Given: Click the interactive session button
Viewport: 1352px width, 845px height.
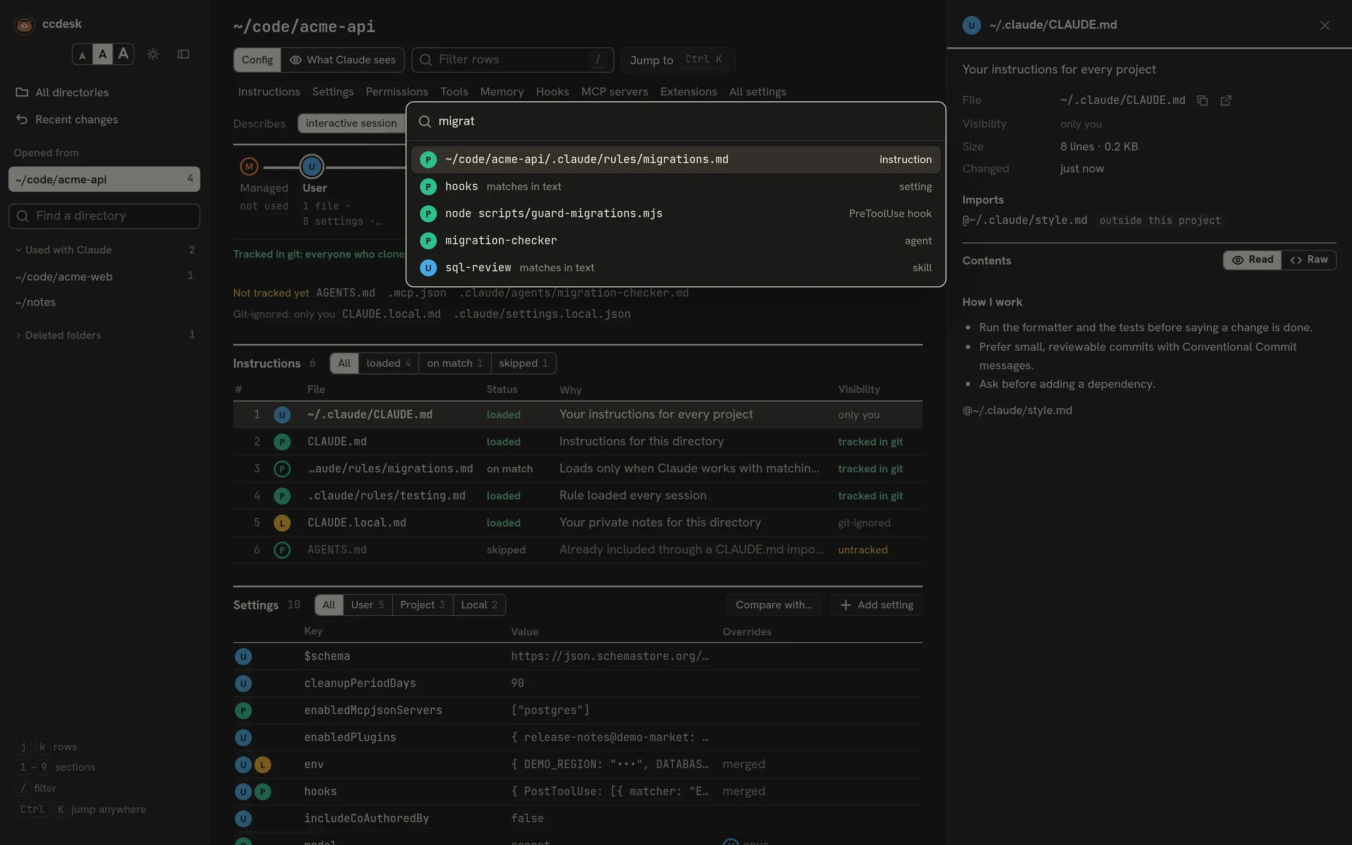Looking at the screenshot, I should pyautogui.click(x=351, y=123).
